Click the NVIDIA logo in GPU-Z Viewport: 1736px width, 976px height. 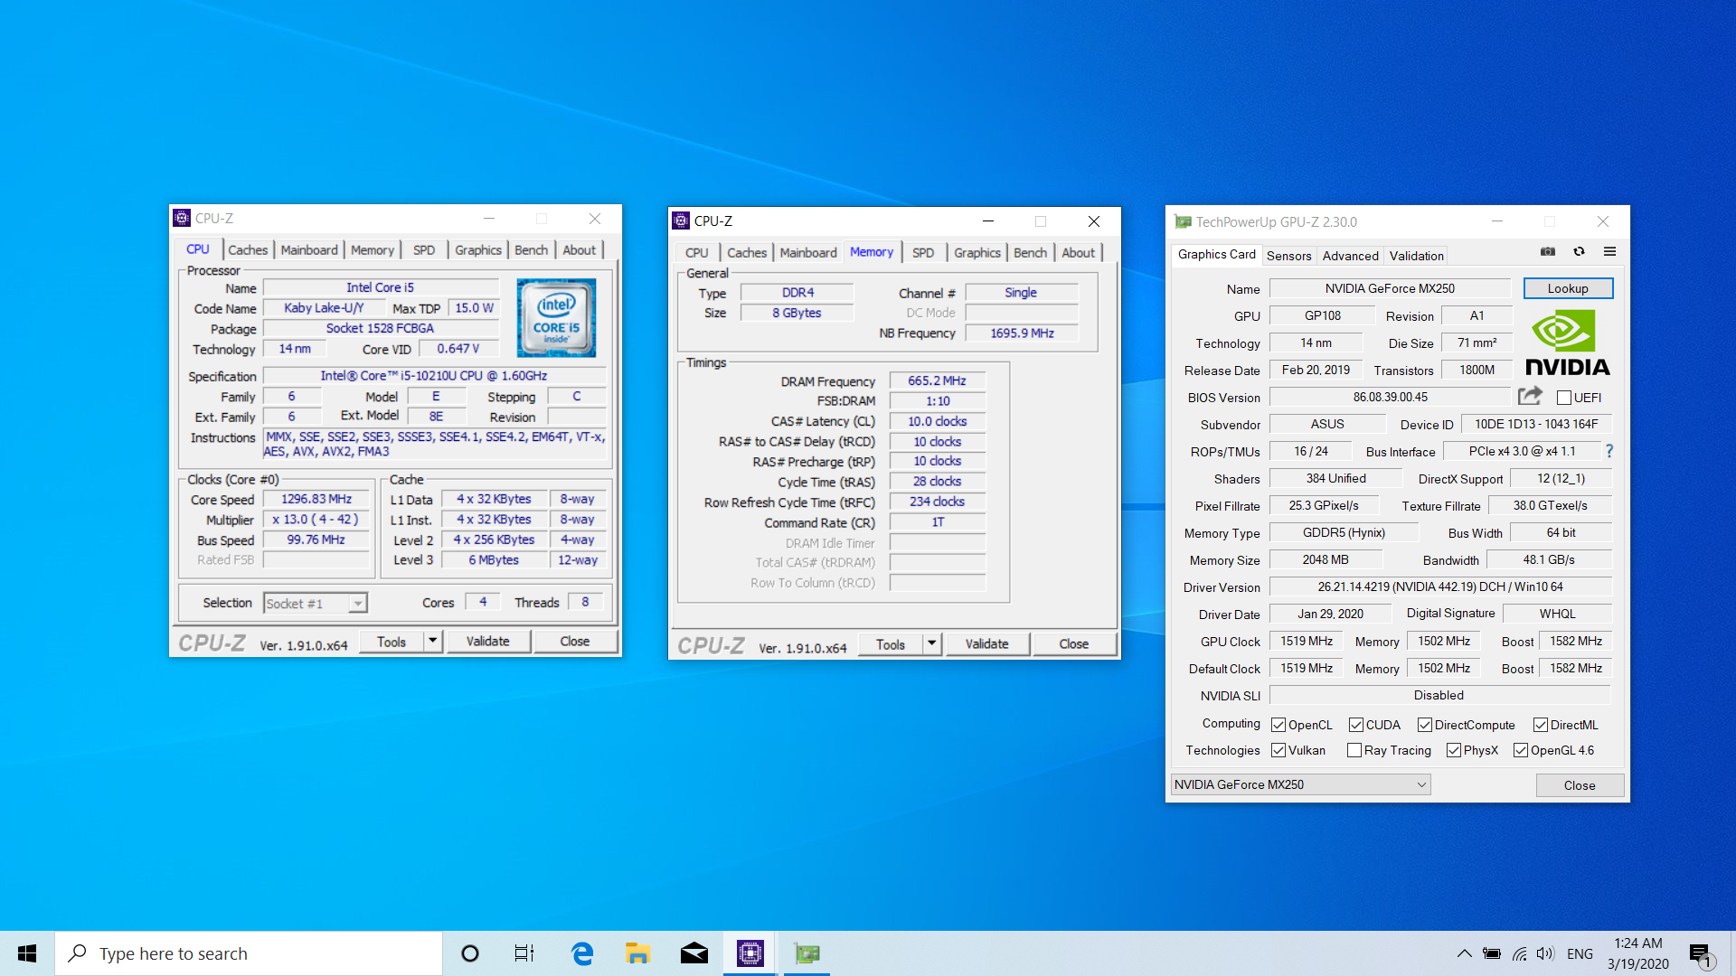point(1568,343)
